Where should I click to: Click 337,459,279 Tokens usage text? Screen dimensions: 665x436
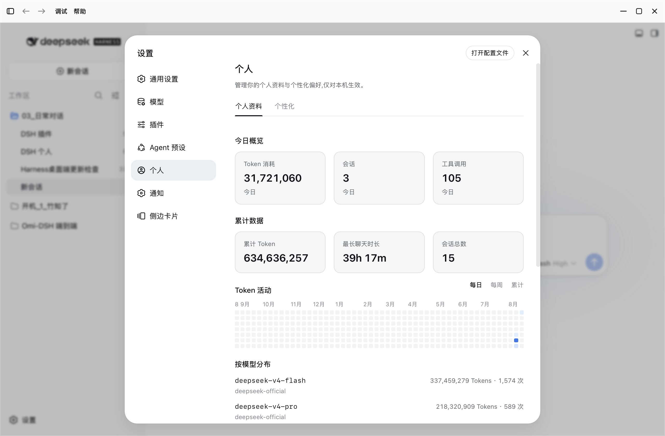(461, 381)
